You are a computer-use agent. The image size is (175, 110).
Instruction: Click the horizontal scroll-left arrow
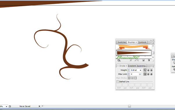click(43, 106)
